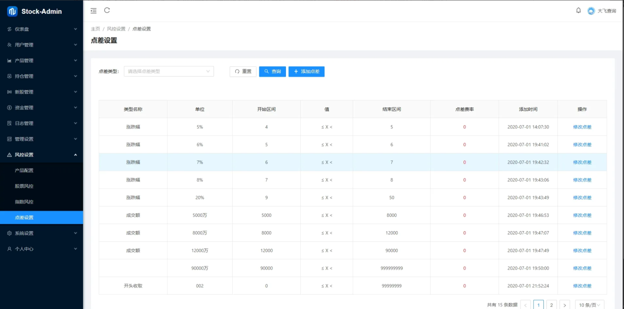Screen dimensions: 624x309
Task: Open the 10 条/页 page size dropdown
Action: pyautogui.click(x=589, y=305)
